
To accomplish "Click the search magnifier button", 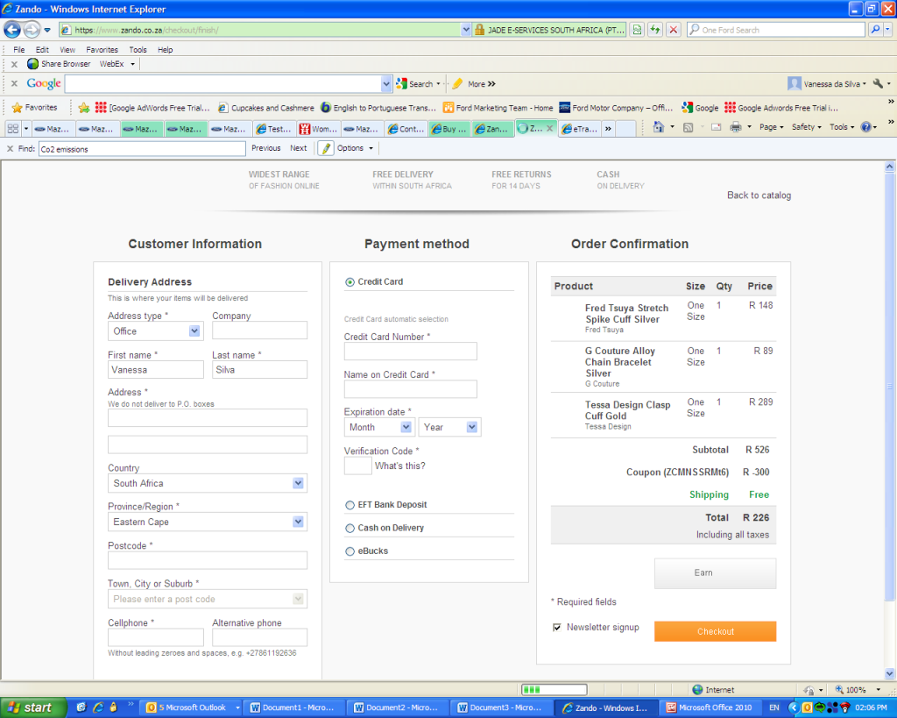I will (875, 30).
